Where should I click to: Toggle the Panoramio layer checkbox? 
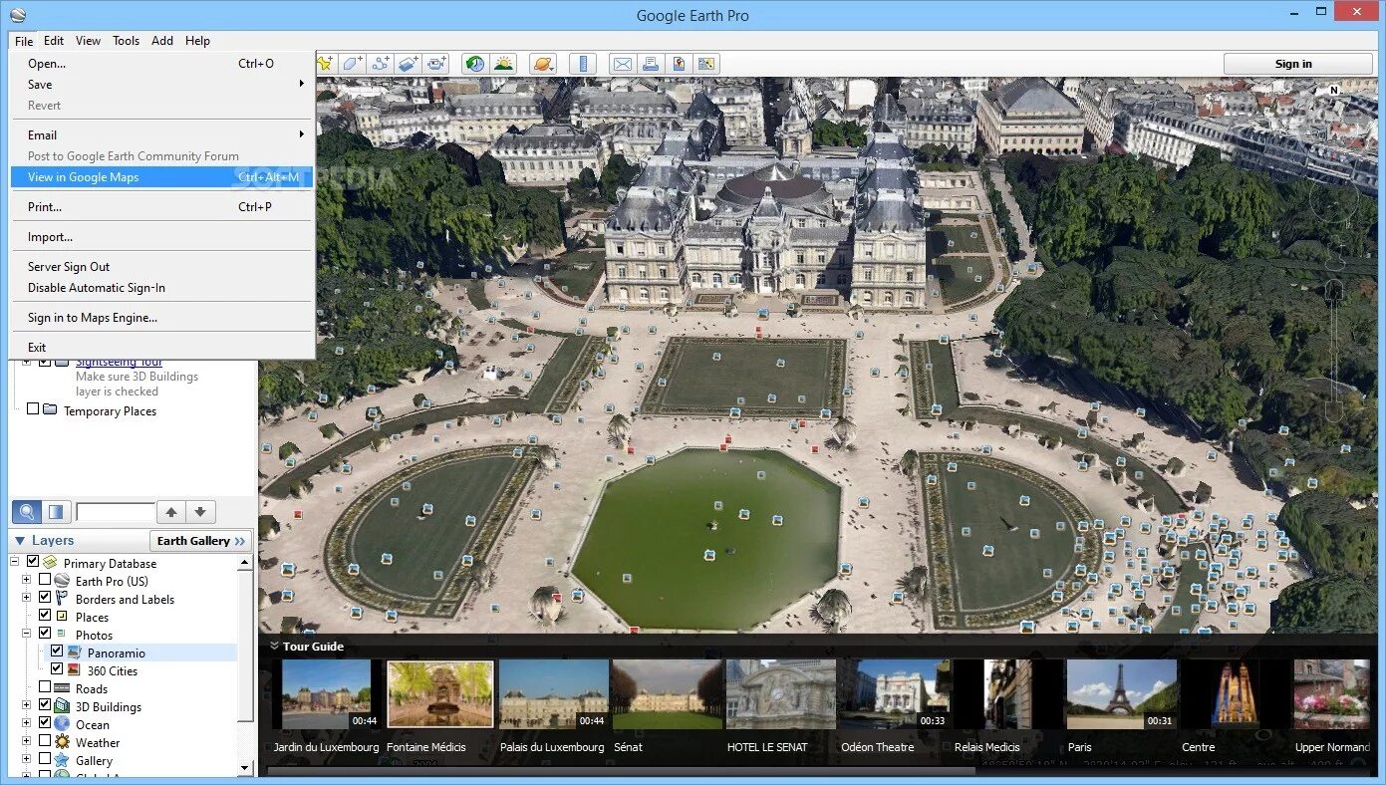click(57, 653)
